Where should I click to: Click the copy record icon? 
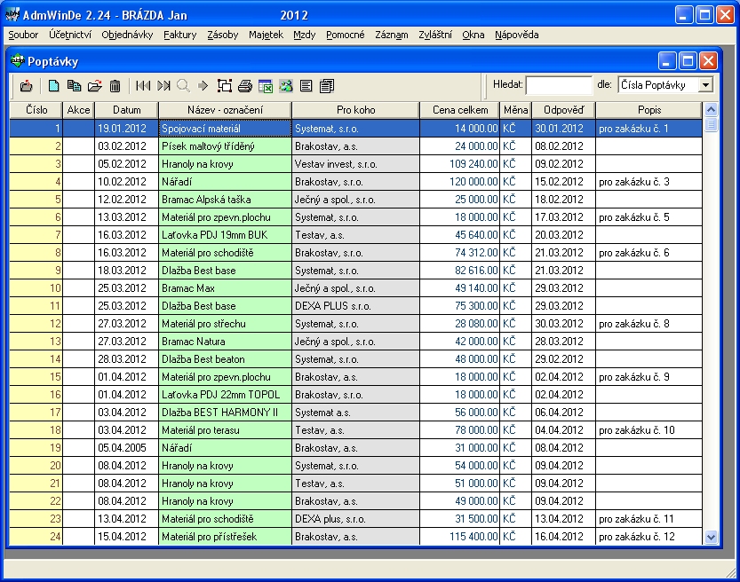(74, 86)
